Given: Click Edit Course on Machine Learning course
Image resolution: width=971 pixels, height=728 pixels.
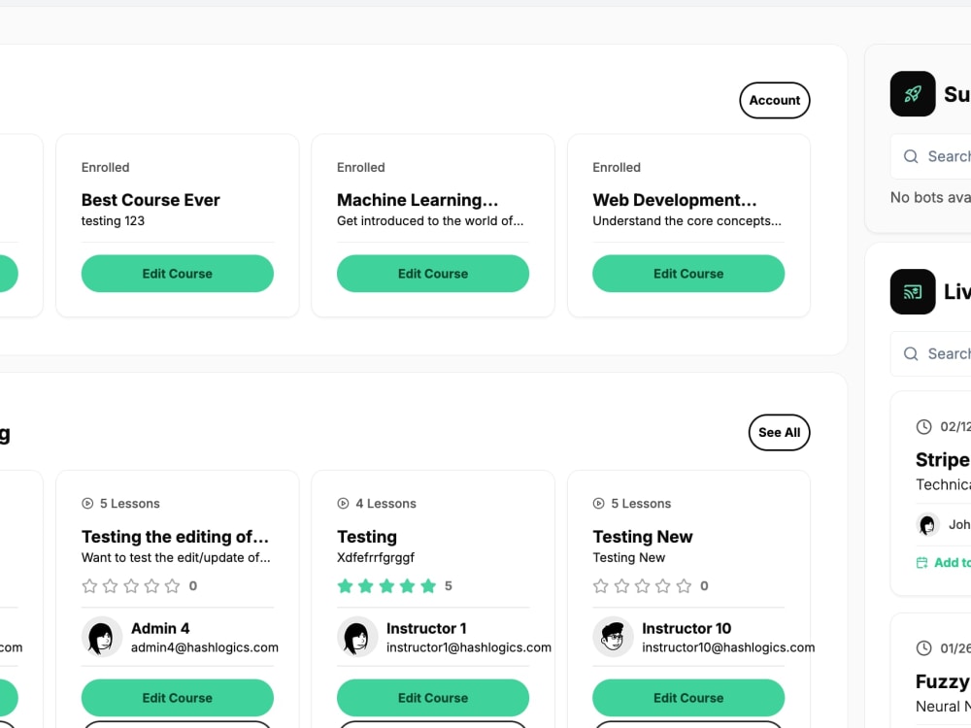Looking at the screenshot, I should point(433,274).
